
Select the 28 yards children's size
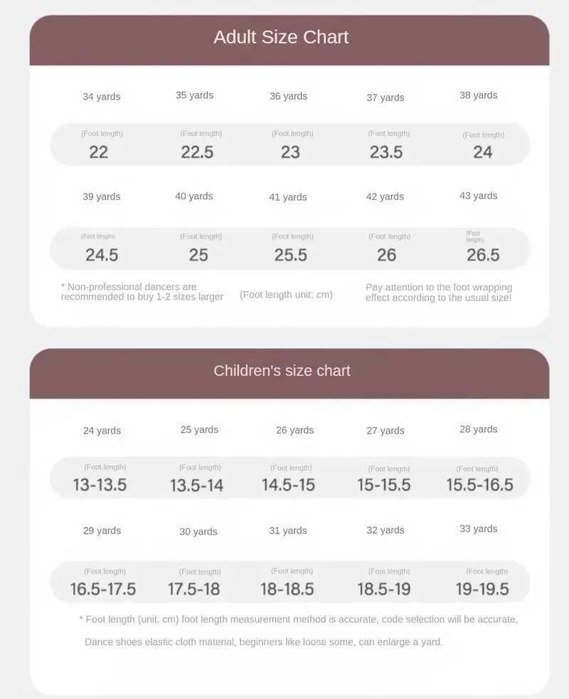(x=478, y=429)
